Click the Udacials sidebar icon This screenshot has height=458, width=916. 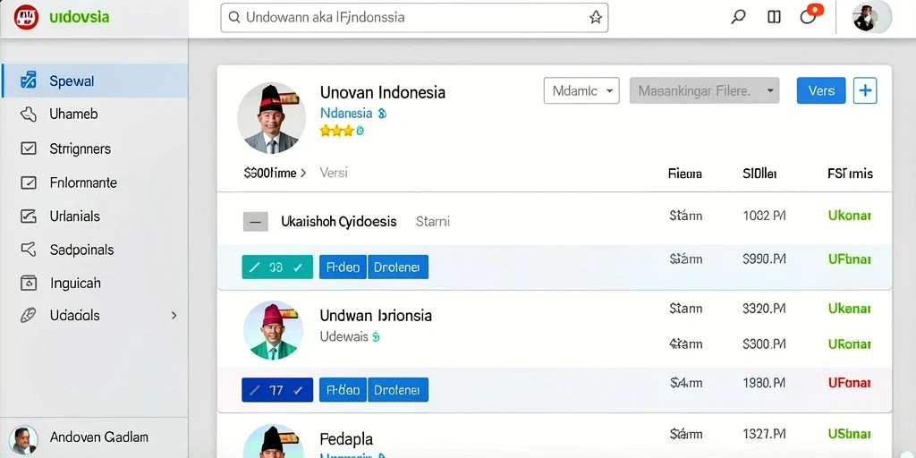click(28, 316)
